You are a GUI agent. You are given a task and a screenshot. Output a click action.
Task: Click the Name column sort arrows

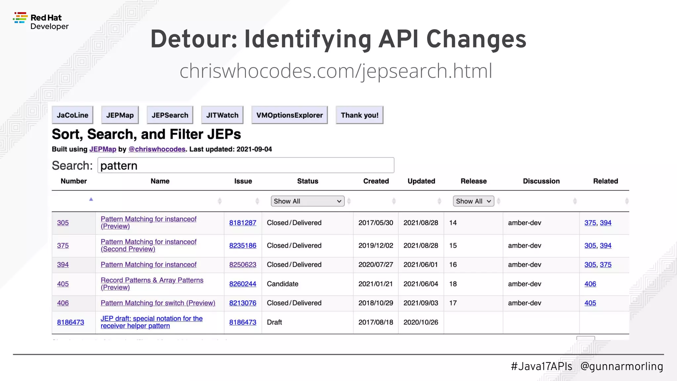pos(219,201)
